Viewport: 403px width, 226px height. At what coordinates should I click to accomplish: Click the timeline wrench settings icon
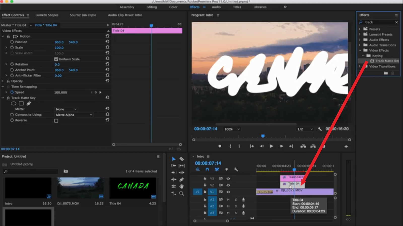tap(236, 169)
